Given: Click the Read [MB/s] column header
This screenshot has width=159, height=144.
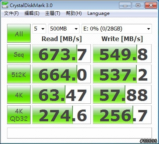Looking at the screenshot, I should (61, 39).
